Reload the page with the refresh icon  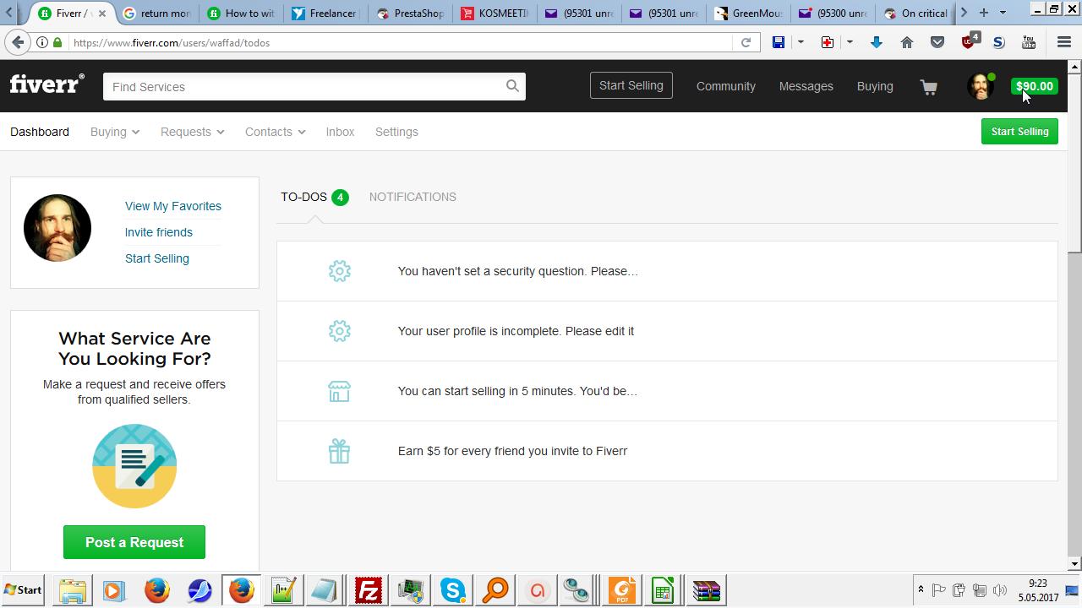[746, 42]
